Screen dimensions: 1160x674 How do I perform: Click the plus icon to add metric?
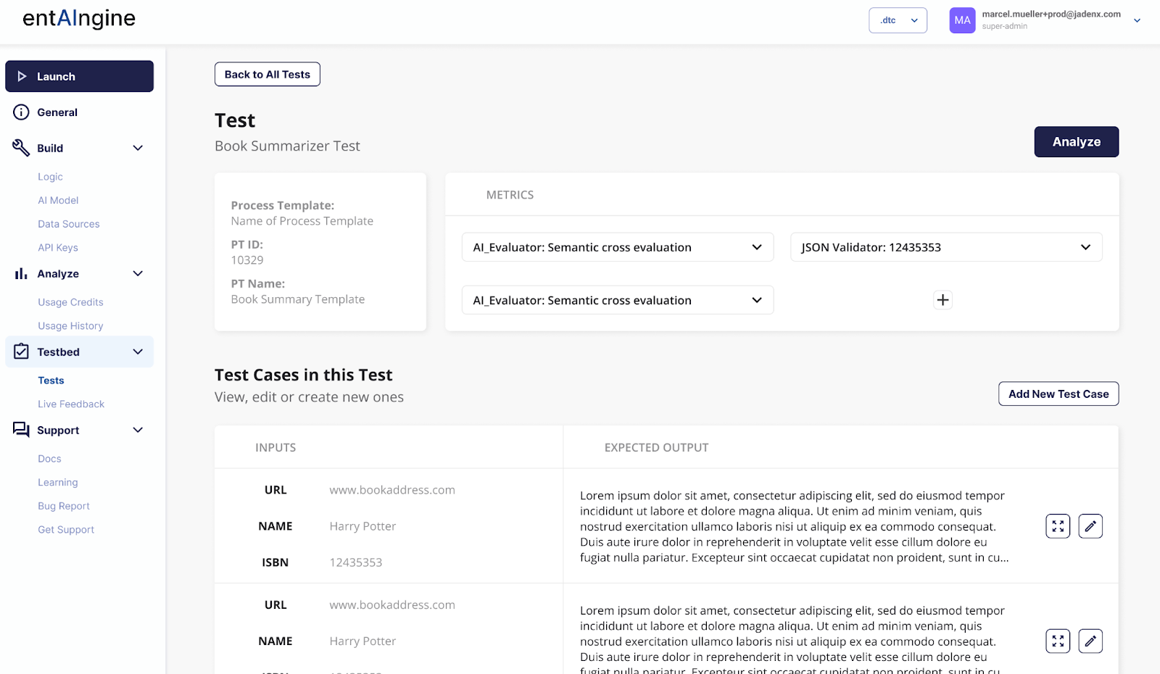click(942, 300)
